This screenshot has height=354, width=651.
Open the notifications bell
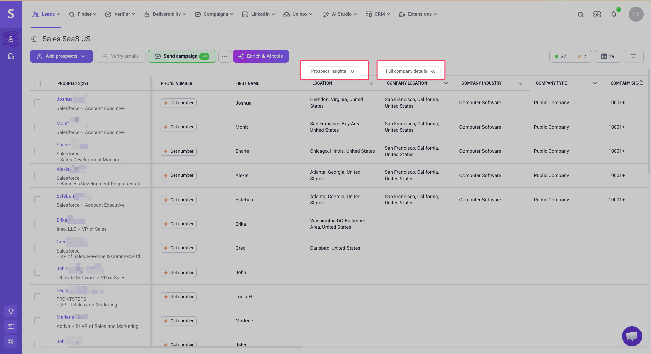click(614, 14)
